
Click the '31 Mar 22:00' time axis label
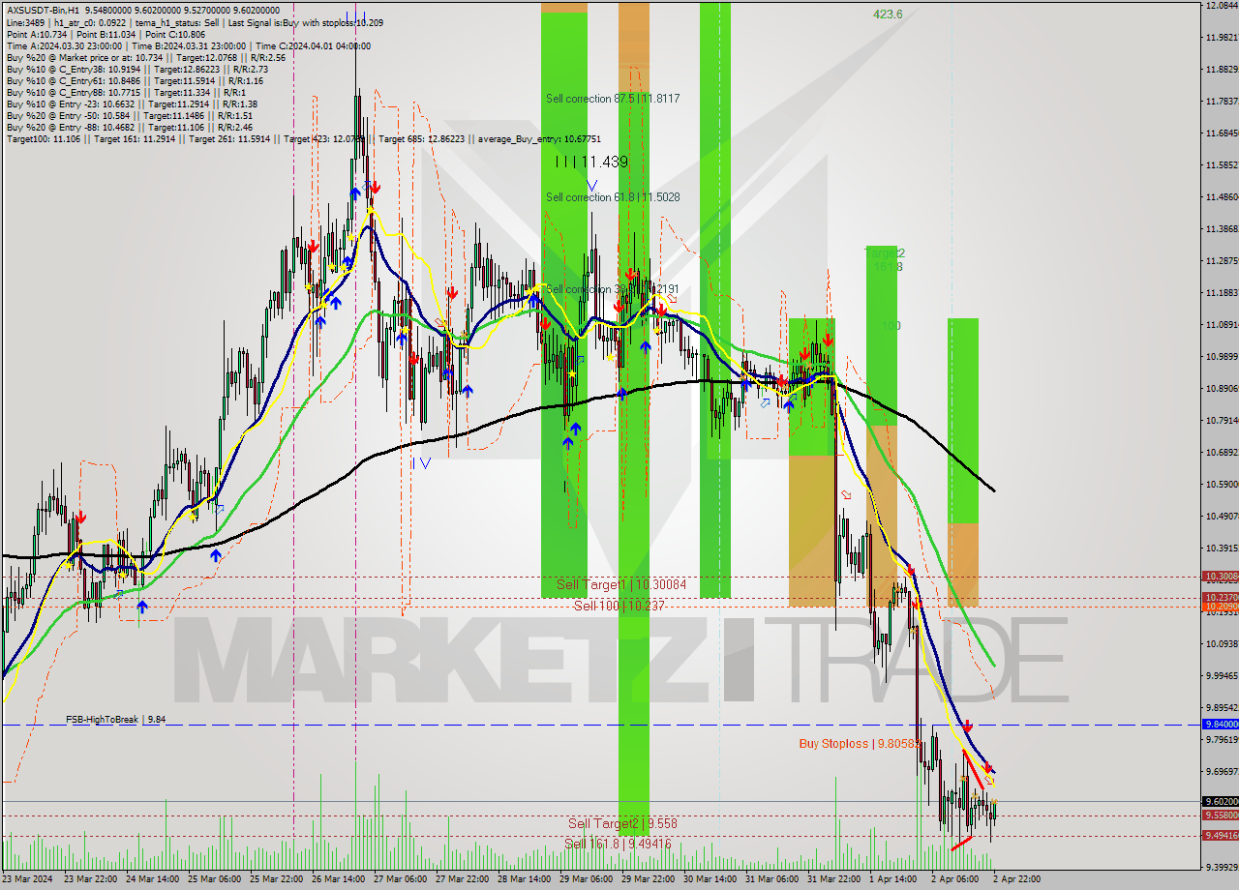point(834,879)
